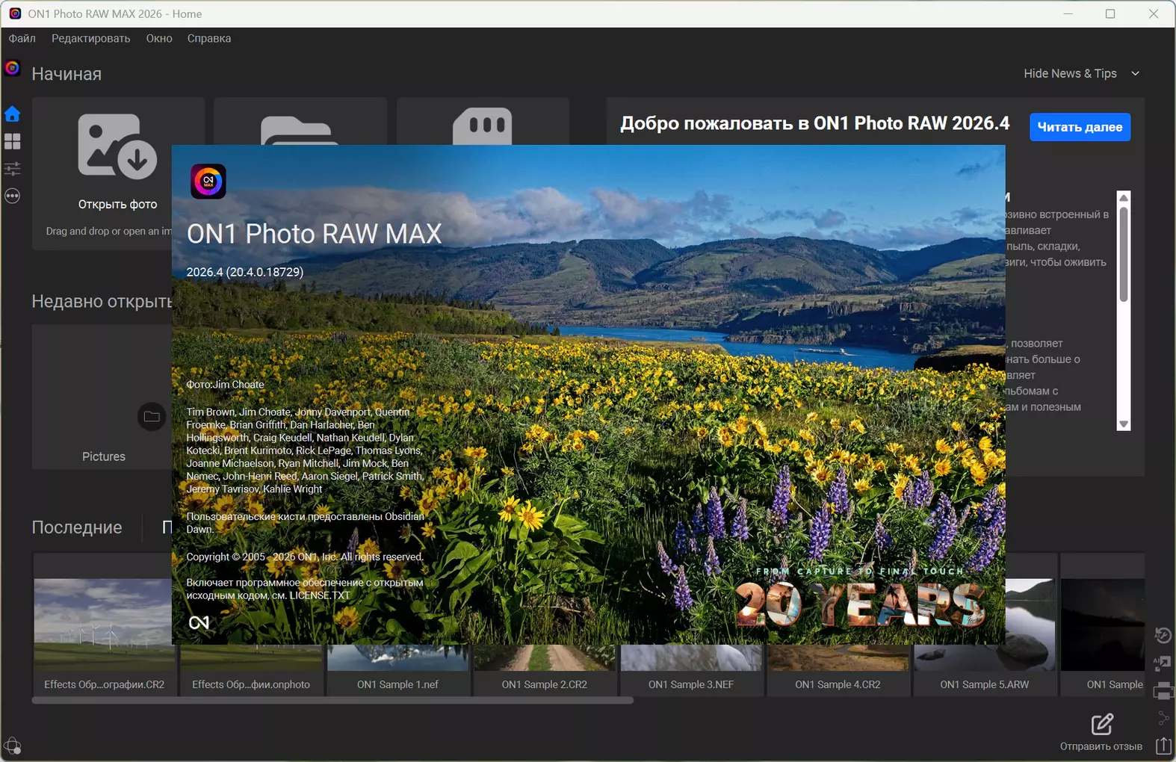
Task: Open thumbnail Effects Обр...ографии.CR2
Action: pos(105,625)
